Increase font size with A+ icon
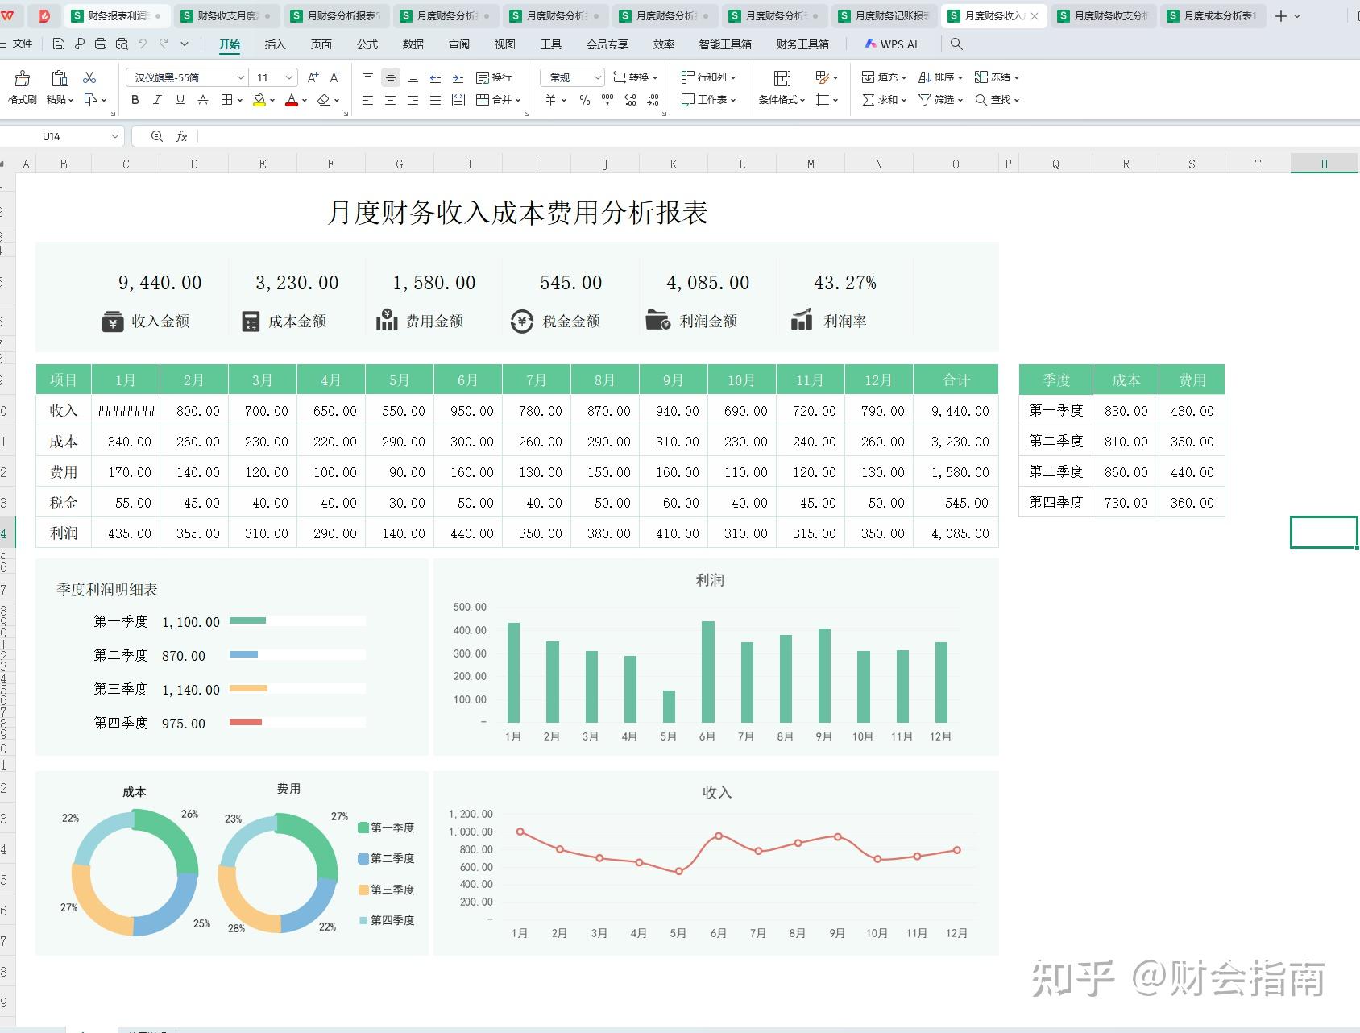1360x1033 pixels. tap(313, 77)
